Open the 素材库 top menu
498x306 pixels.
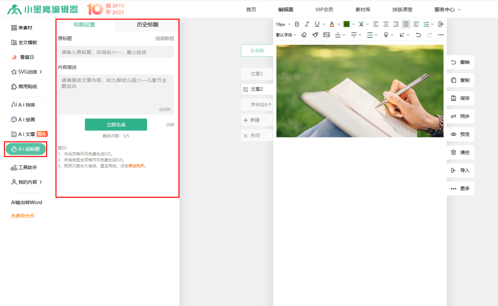click(363, 9)
